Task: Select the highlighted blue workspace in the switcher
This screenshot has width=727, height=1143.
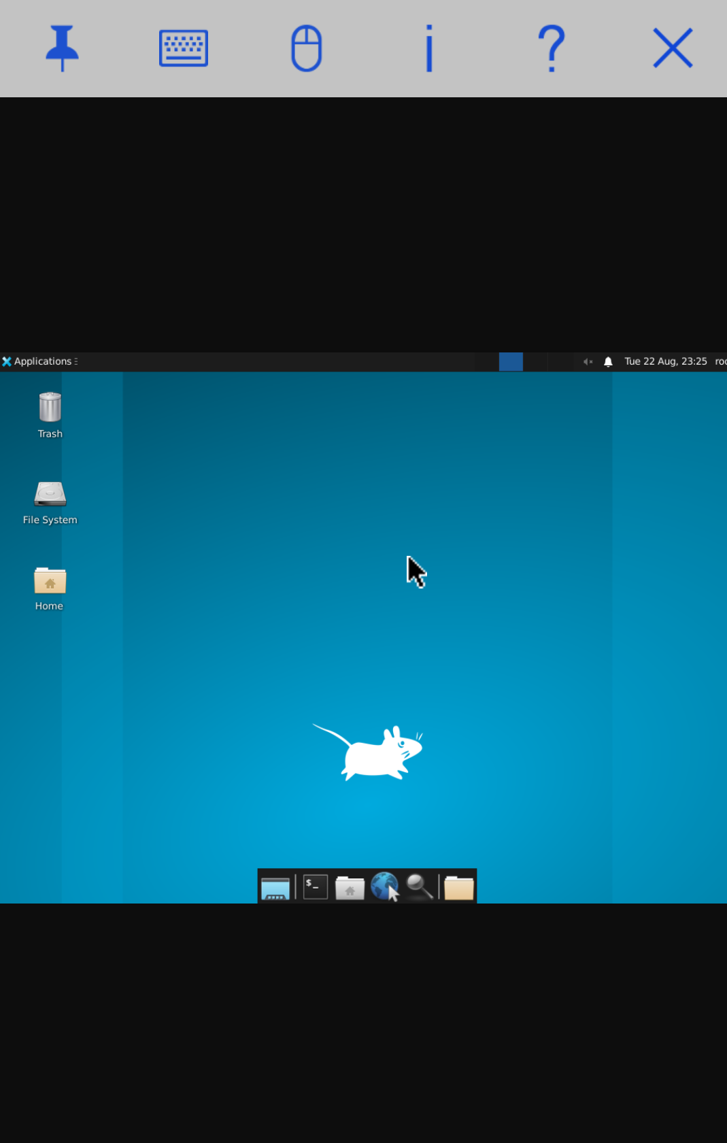Action: click(x=511, y=361)
